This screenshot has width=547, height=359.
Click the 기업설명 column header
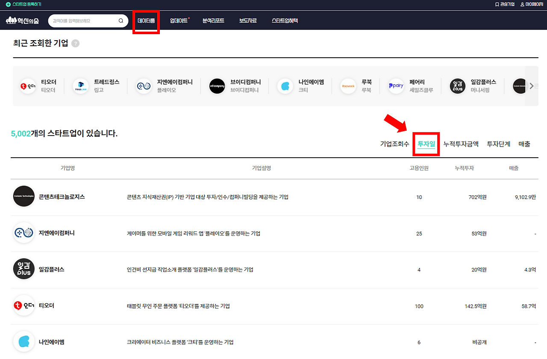(x=262, y=168)
